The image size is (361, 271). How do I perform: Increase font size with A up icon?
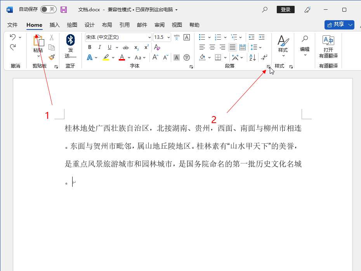coord(155,57)
